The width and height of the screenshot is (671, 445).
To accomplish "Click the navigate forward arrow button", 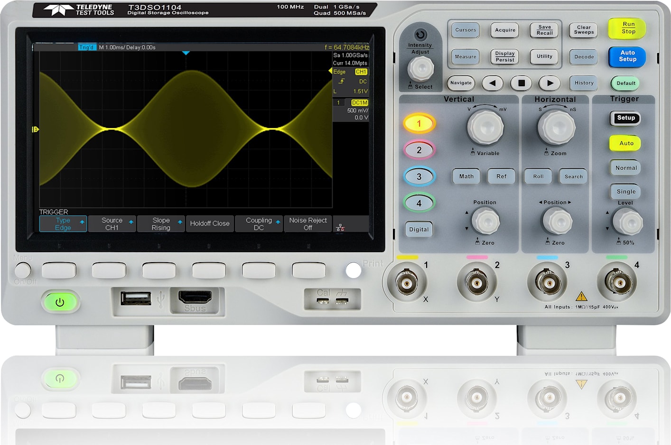I will [x=550, y=83].
